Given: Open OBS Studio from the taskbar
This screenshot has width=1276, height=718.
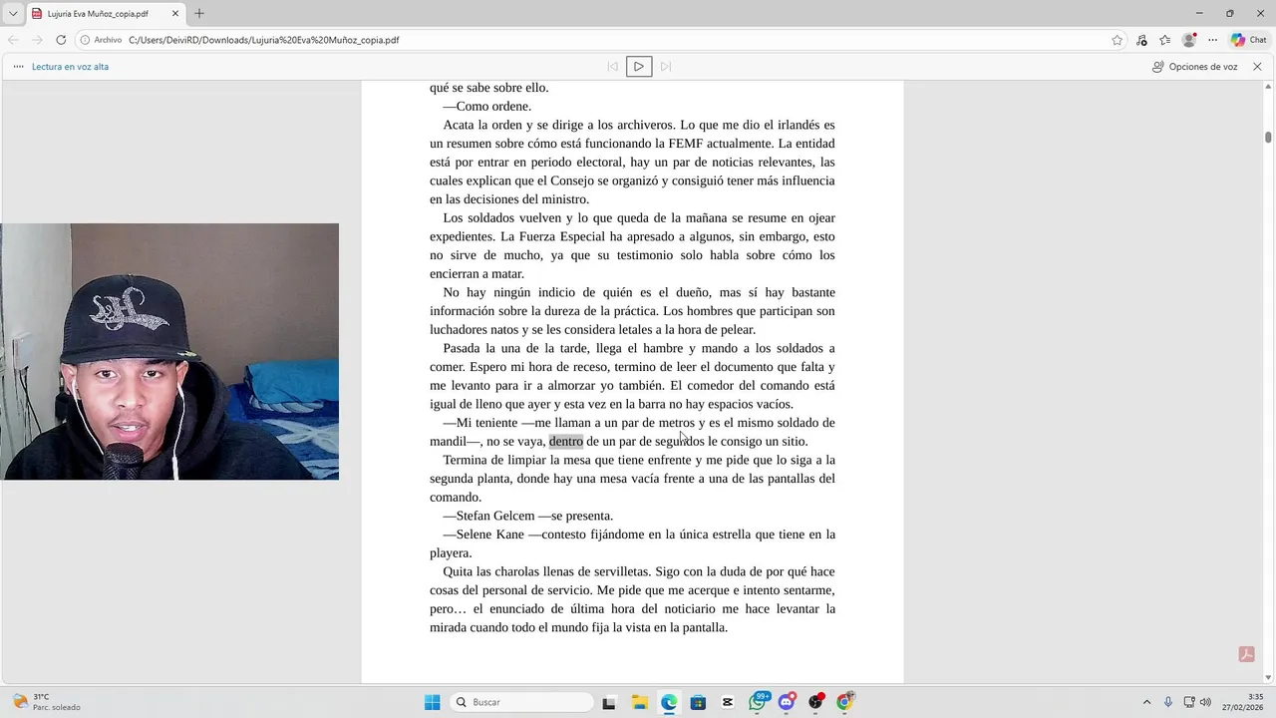Looking at the screenshot, I should [x=816, y=702].
